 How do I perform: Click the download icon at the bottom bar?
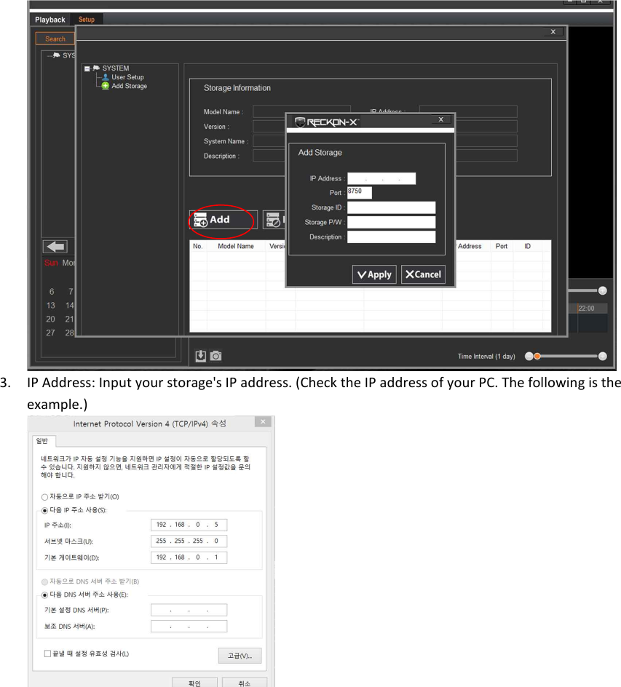click(x=200, y=355)
